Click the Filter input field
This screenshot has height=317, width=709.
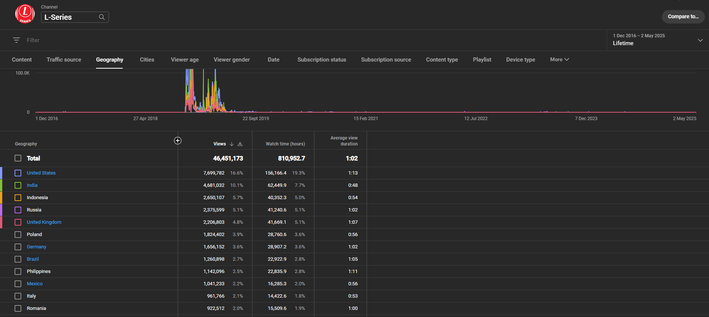pyautogui.click(x=314, y=40)
